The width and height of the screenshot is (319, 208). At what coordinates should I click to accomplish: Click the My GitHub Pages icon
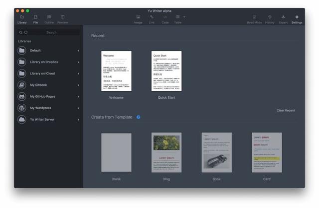[x=22, y=97]
